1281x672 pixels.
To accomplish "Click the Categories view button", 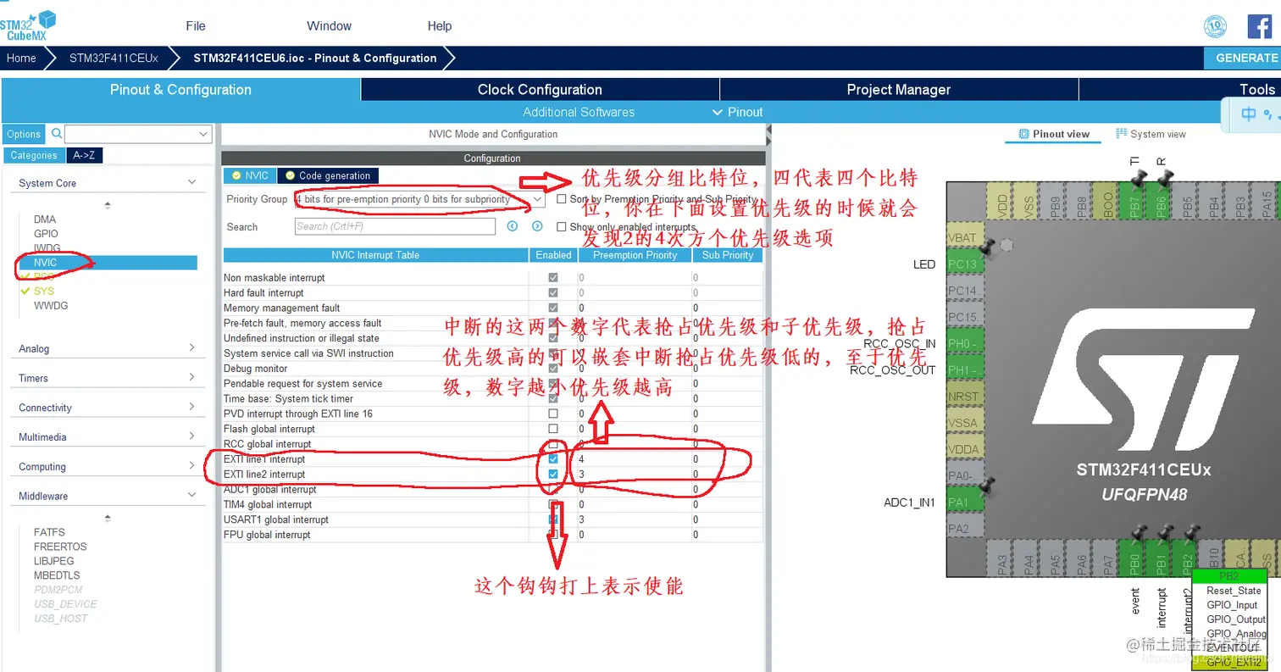I will [34, 155].
